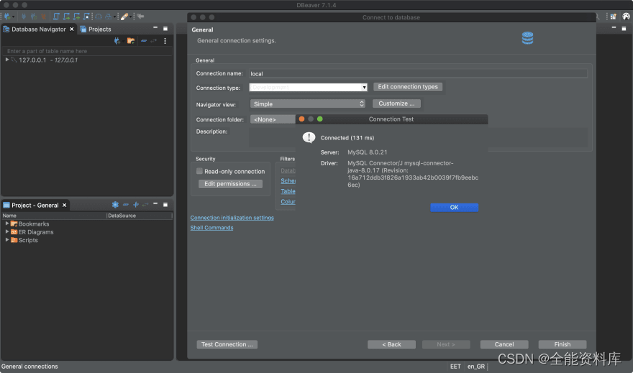Viewport: 633px width, 373px height.
Task: Click the < Back button
Action: [x=391, y=344]
